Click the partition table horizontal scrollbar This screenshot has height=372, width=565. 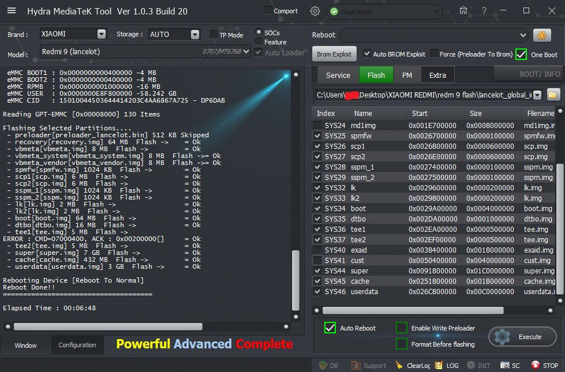click(413, 310)
